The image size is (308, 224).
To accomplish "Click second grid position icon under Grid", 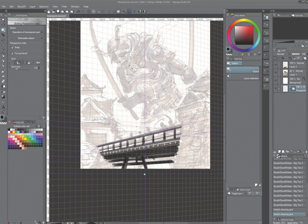I will pos(28,63).
